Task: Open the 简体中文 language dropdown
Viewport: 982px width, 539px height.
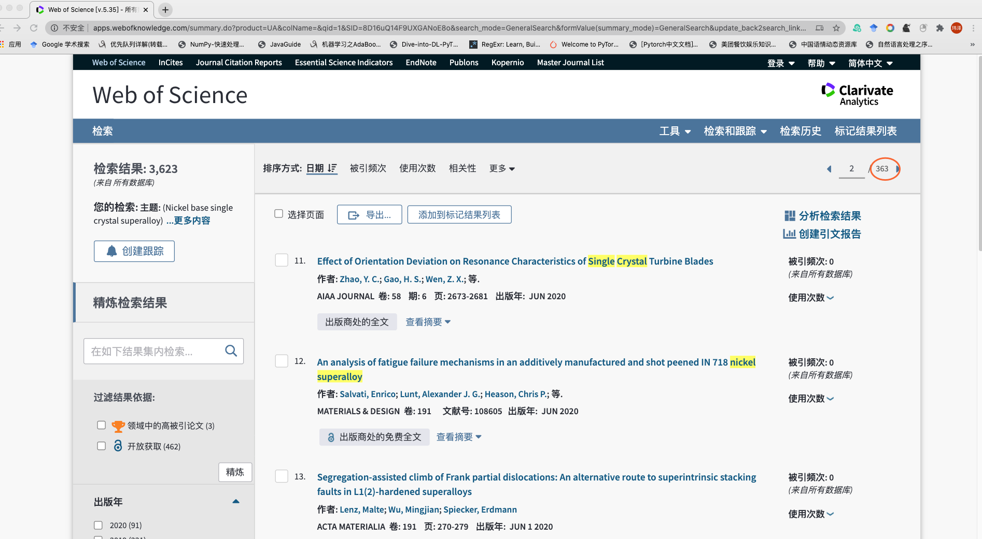Action: 871,63
